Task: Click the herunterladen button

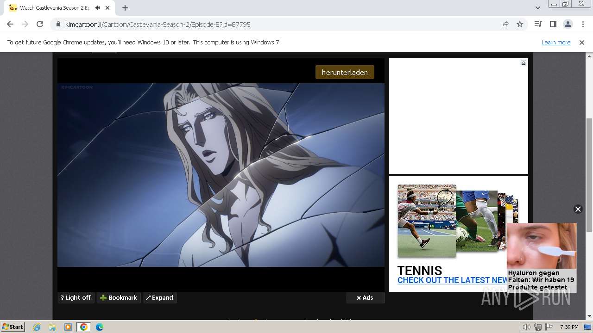Action: point(345,72)
